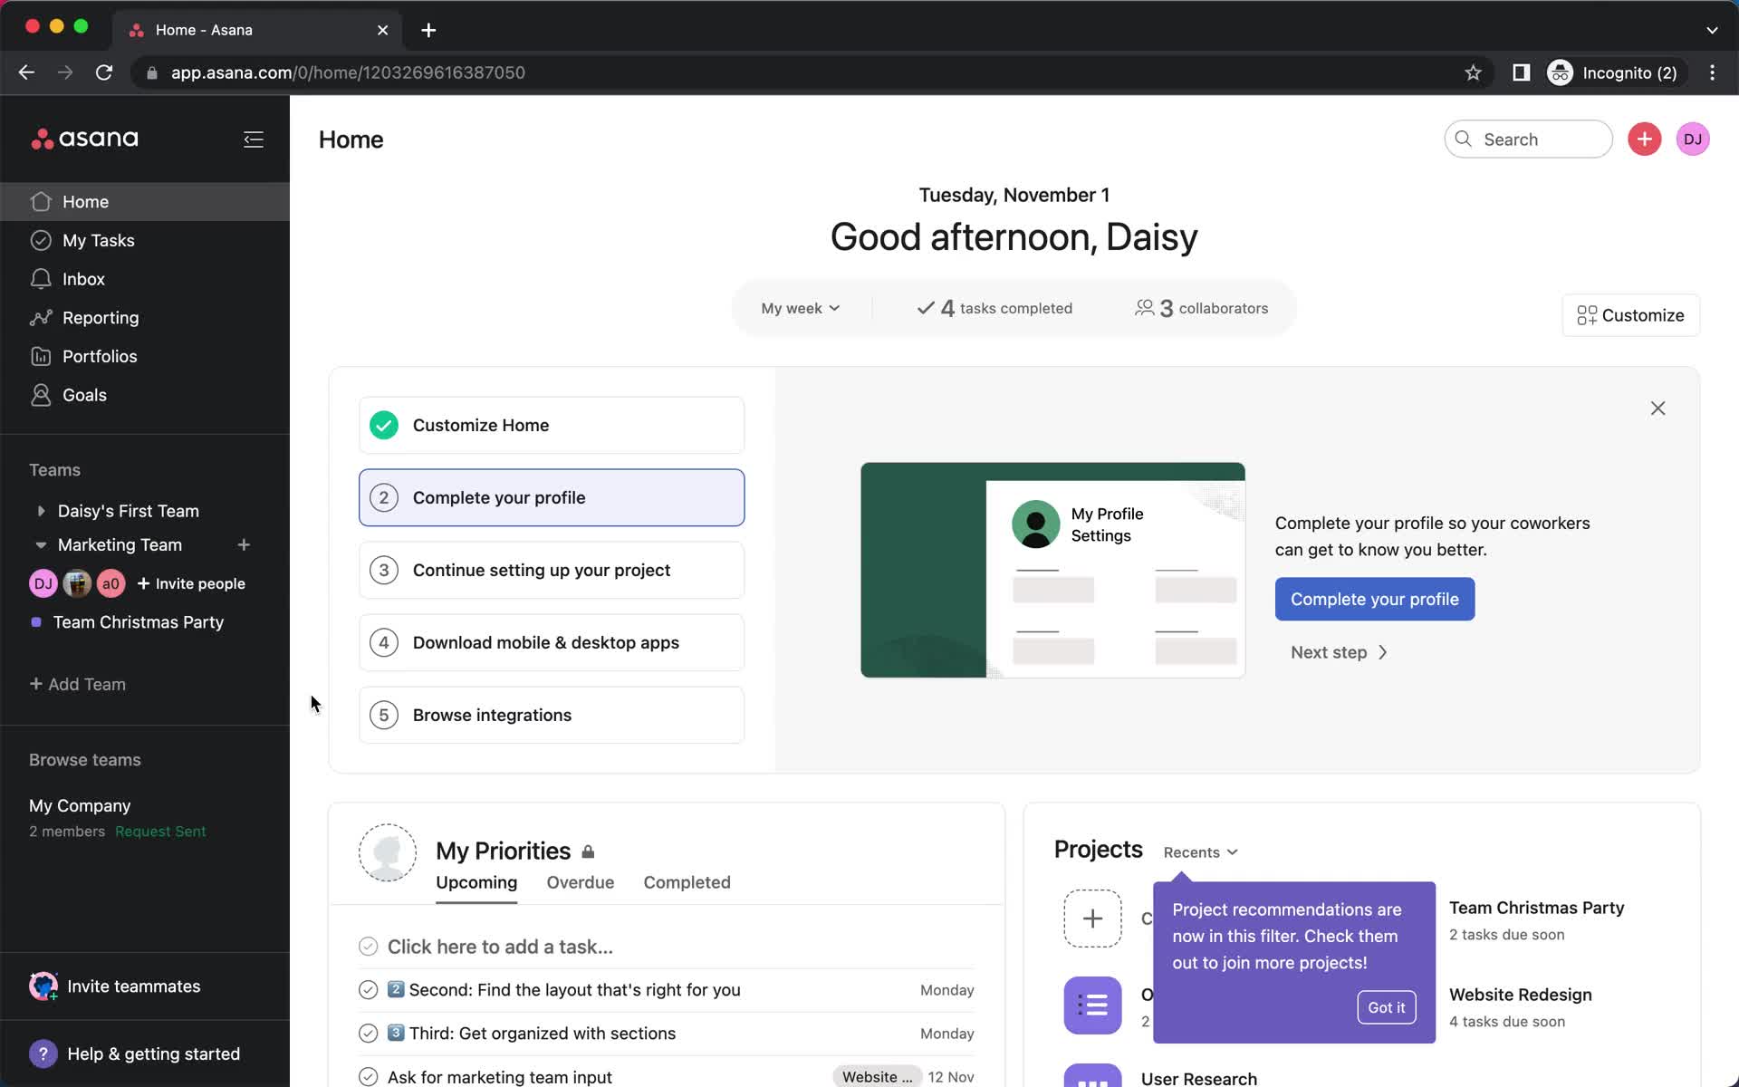The width and height of the screenshot is (1739, 1087).
Task: Select the Complete your profile step
Action: tap(552, 497)
